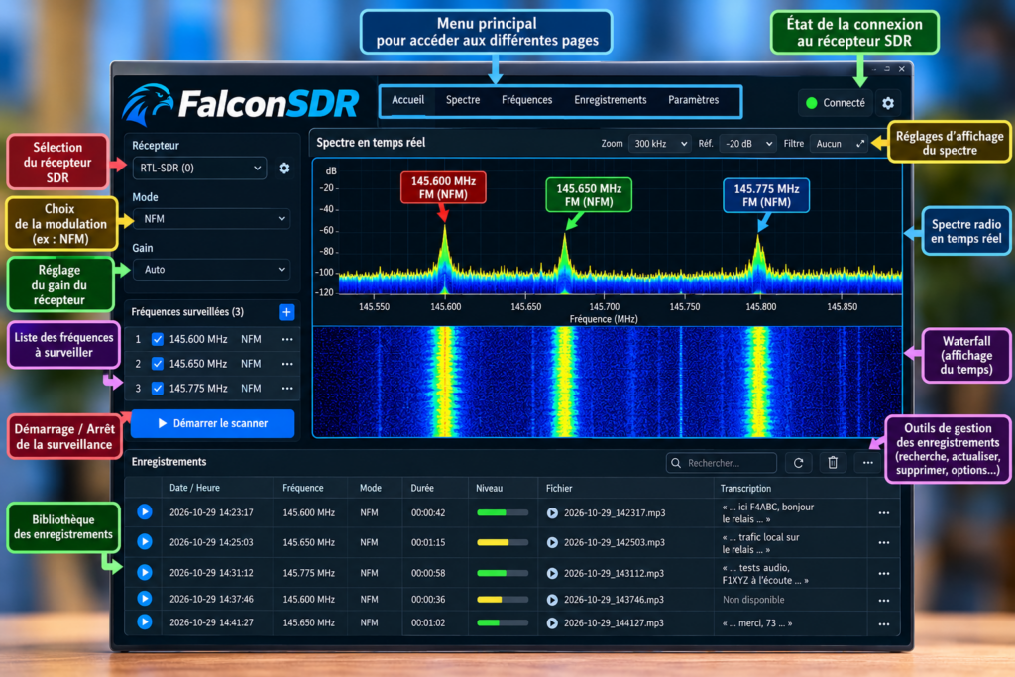Switch to the Enregistrements tab
This screenshot has height=677, width=1015.
pos(611,100)
